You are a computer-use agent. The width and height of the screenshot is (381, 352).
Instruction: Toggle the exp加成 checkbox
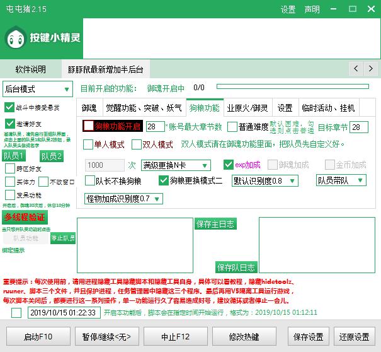tap(229, 165)
